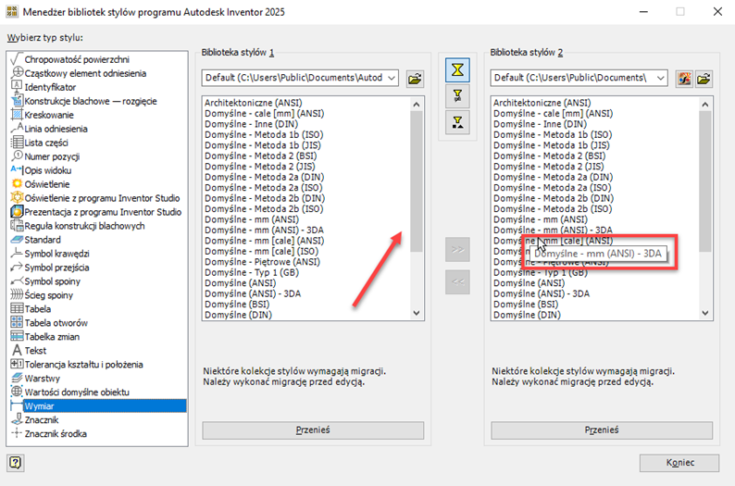Select Prezentacja z programu Inventor Studio
735x486 pixels.
pos(103,212)
